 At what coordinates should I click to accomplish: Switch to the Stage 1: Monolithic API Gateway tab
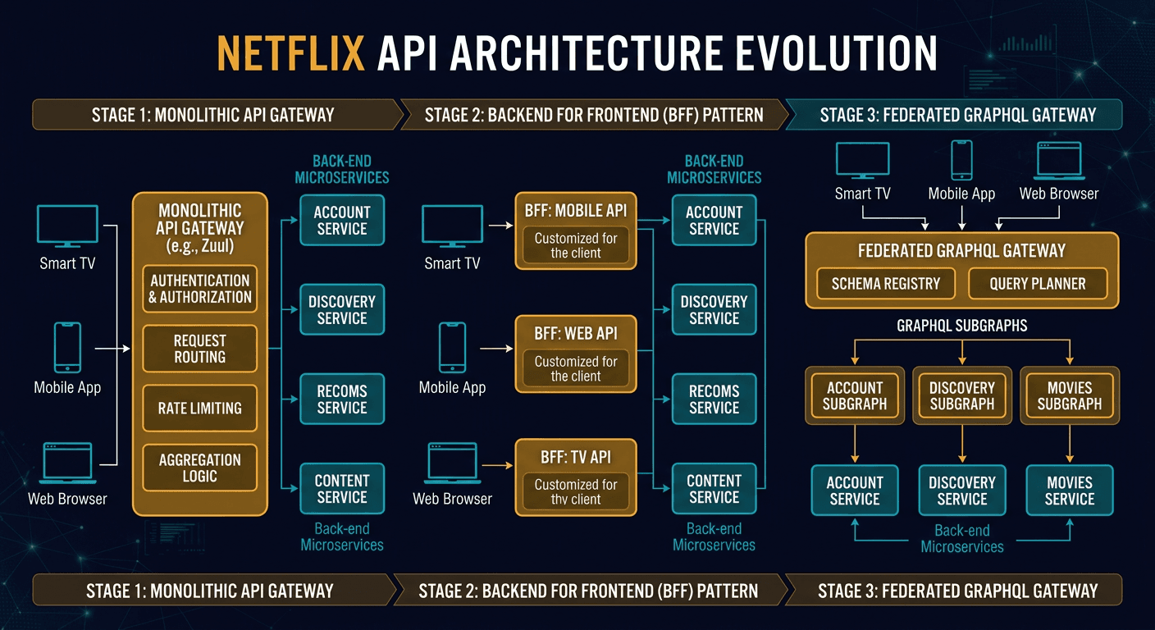pos(213,115)
